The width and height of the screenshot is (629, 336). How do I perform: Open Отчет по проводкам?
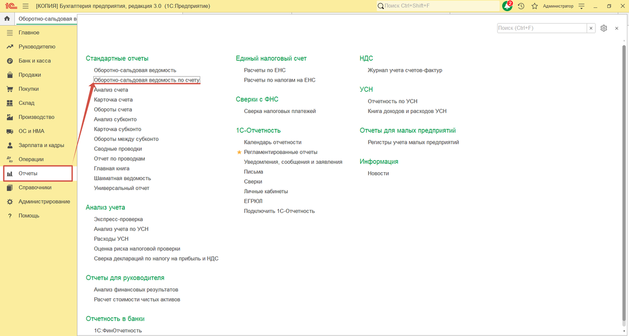(x=120, y=159)
